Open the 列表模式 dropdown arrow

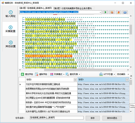[64, 74]
